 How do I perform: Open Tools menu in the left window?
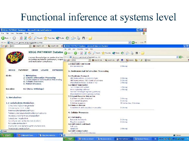point(27,33)
